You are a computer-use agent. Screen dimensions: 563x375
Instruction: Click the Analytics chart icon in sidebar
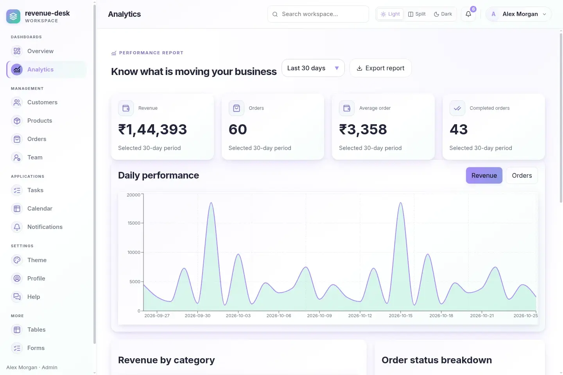click(x=17, y=70)
